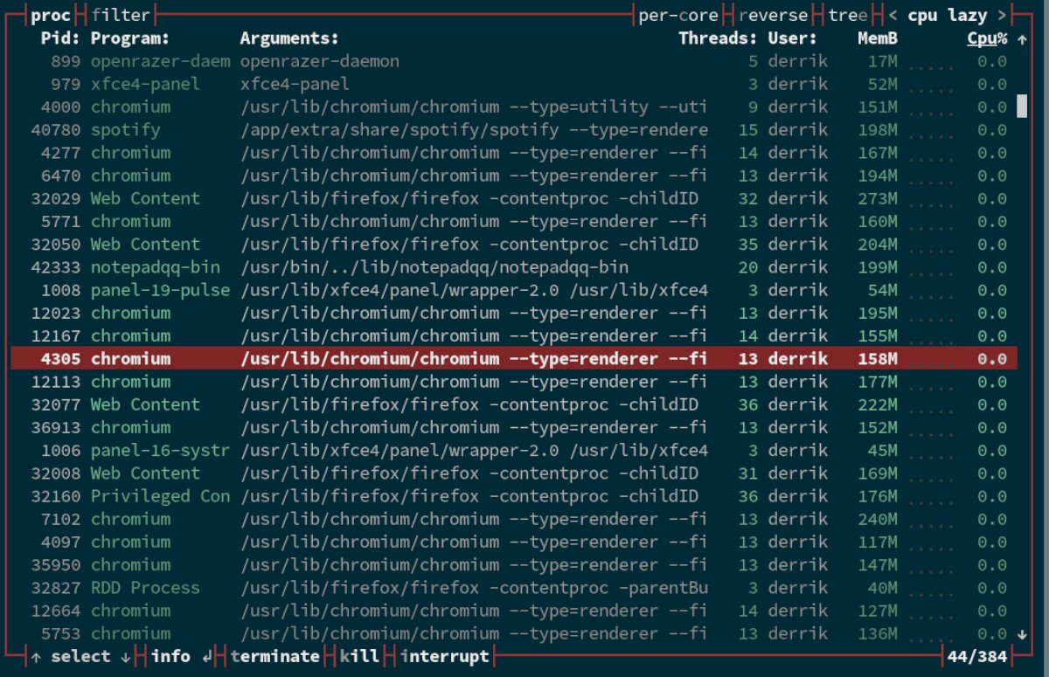Click the interrupt button
Image resolution: width=1049 pixels, height=677 pixels.
[x=444, y=656]
